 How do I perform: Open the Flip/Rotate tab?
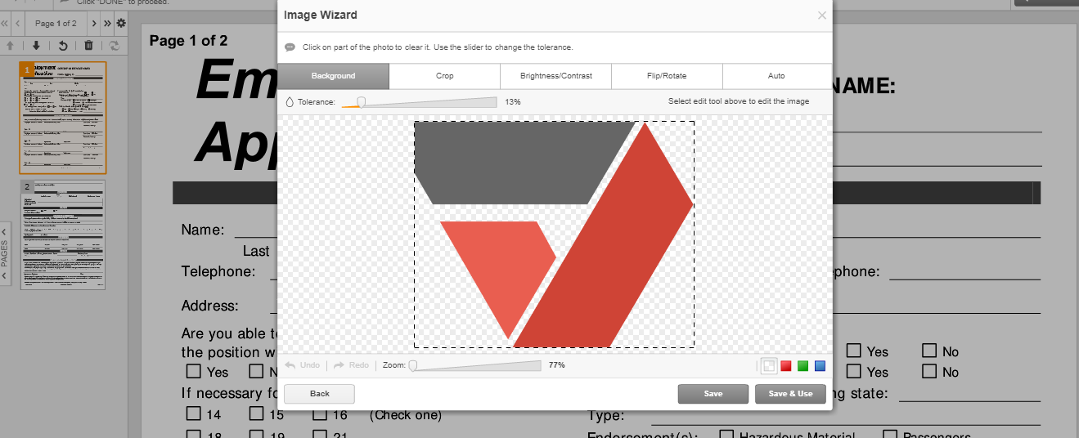[667, 76]
